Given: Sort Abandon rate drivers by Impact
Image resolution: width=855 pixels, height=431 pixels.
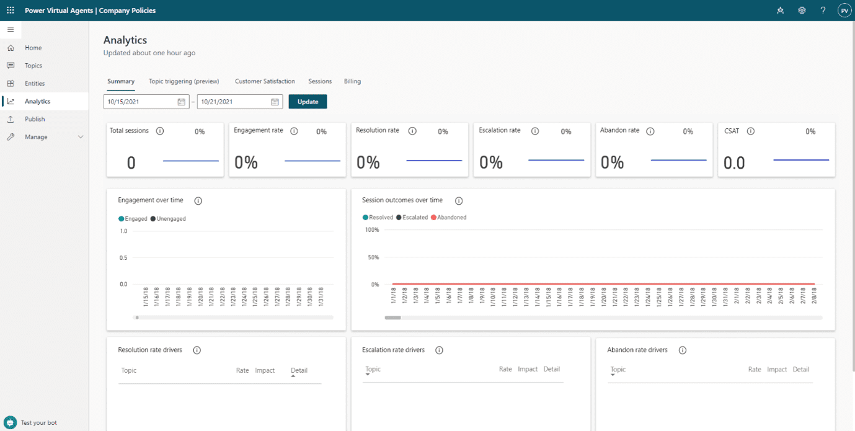Looking at the screenshot, I should coord(777,370).
